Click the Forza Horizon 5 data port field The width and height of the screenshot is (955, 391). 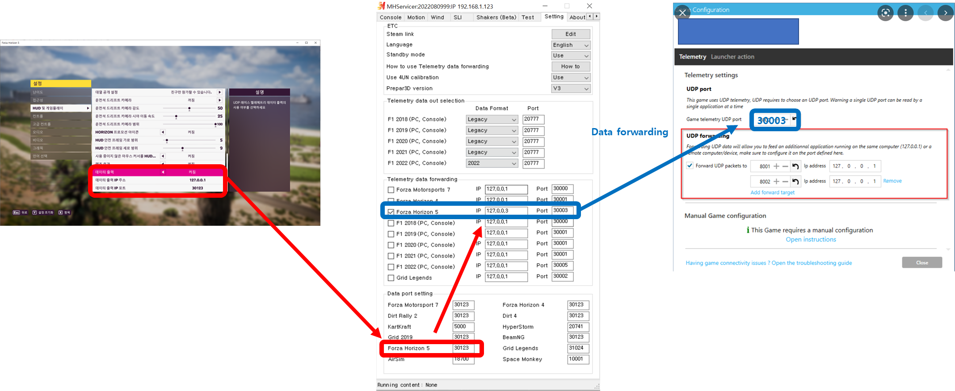coord(463,348)
